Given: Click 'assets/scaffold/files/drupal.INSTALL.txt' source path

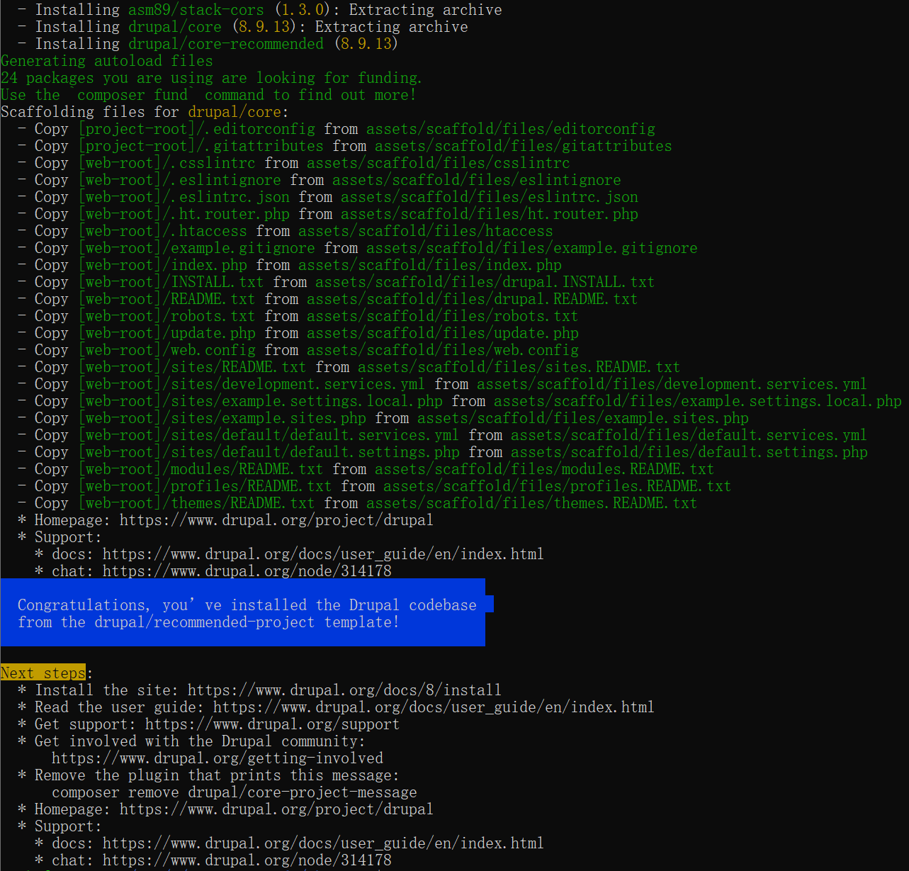Looking at the screenshot, I should coord(481,282).
